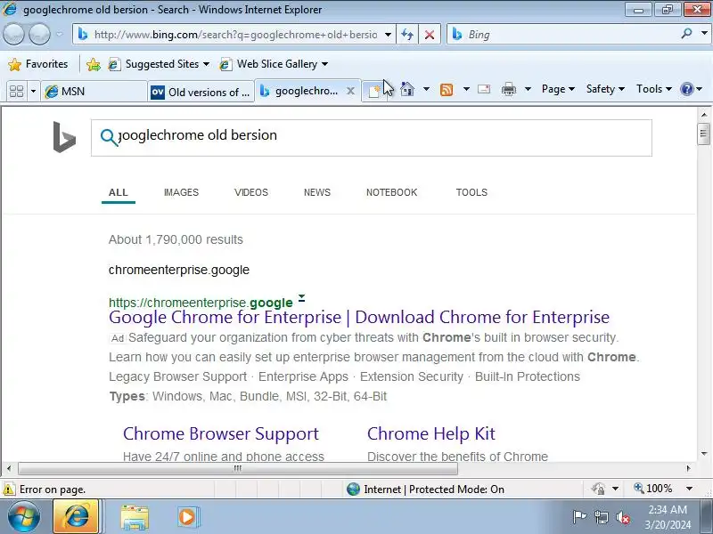Open Windows Media Player taskbar icon
713x534 pixels.
(187, 517)
